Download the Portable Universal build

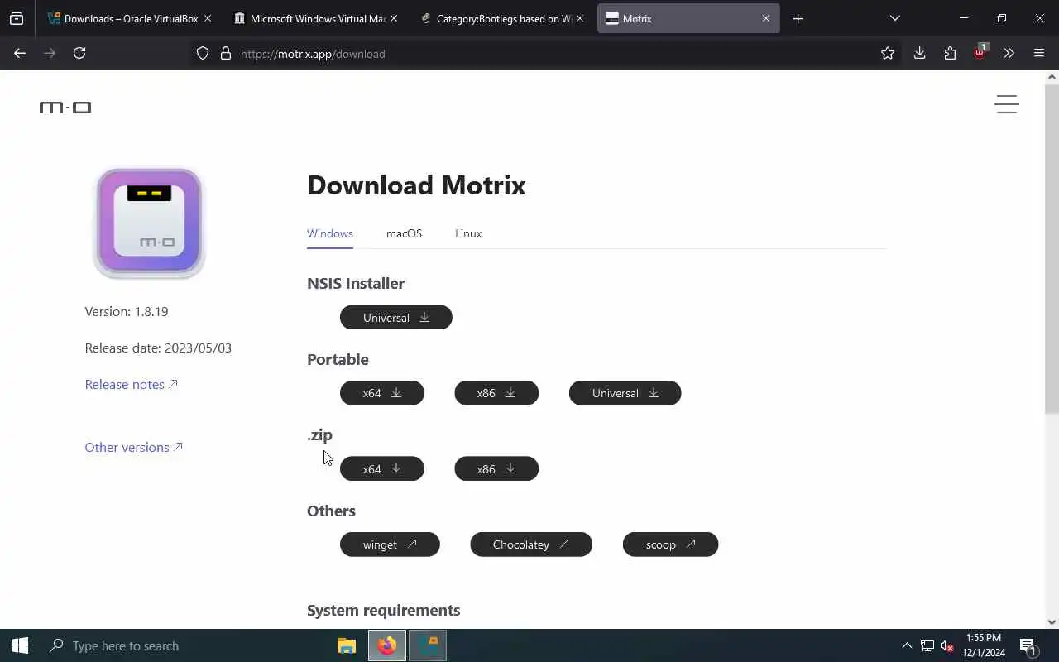tap(625, 393)
